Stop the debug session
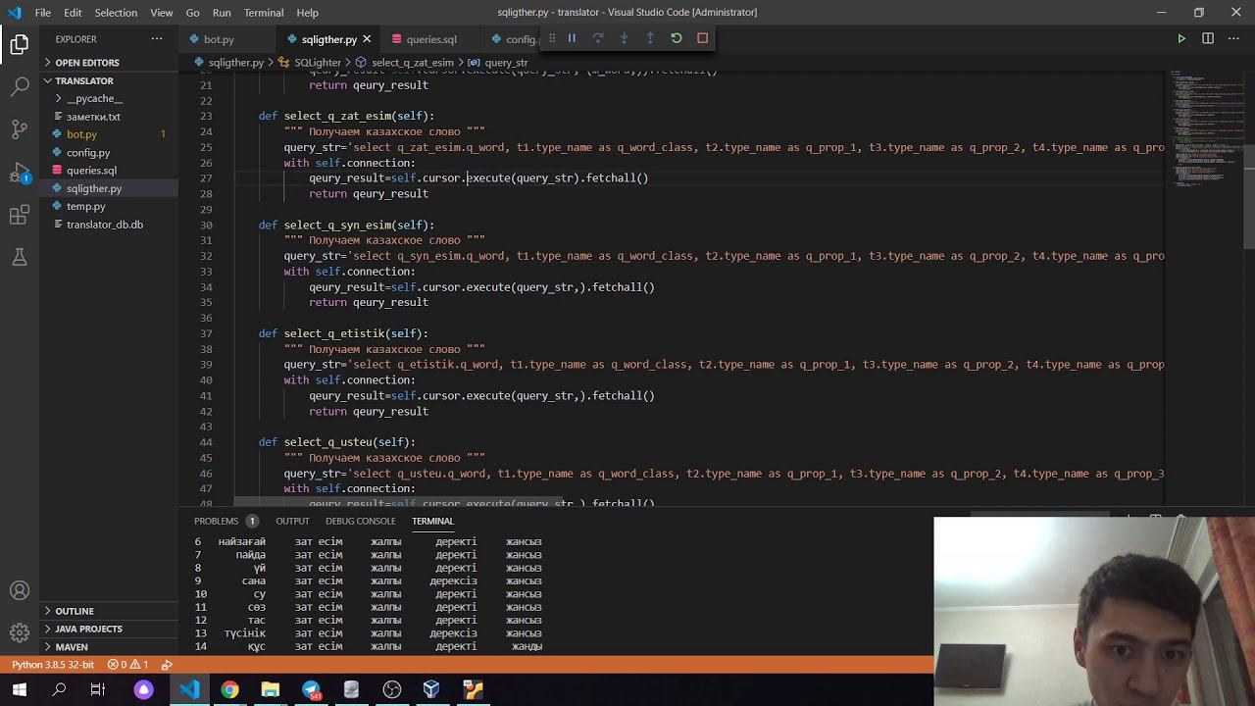The height and width of the screenshot is (706, 1255). point(702,38)
